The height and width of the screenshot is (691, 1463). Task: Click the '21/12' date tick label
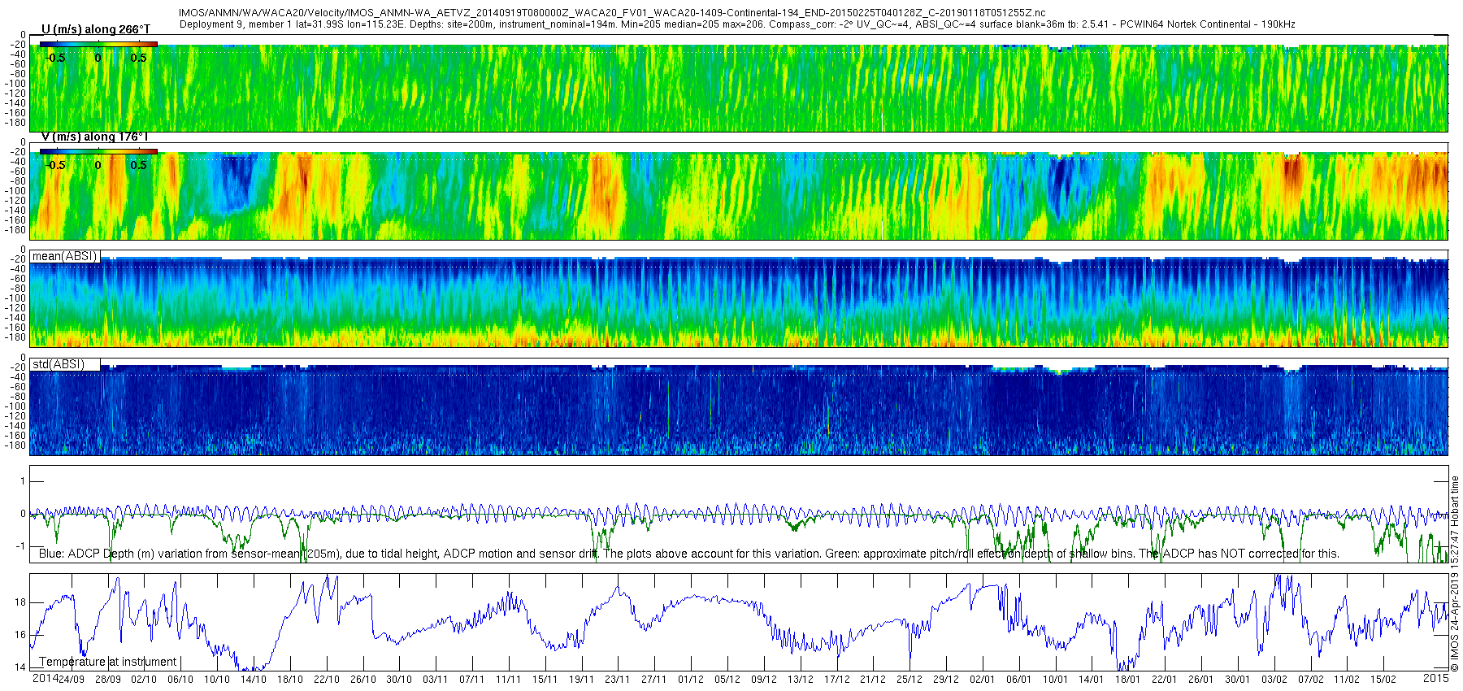tap(873, 679)
